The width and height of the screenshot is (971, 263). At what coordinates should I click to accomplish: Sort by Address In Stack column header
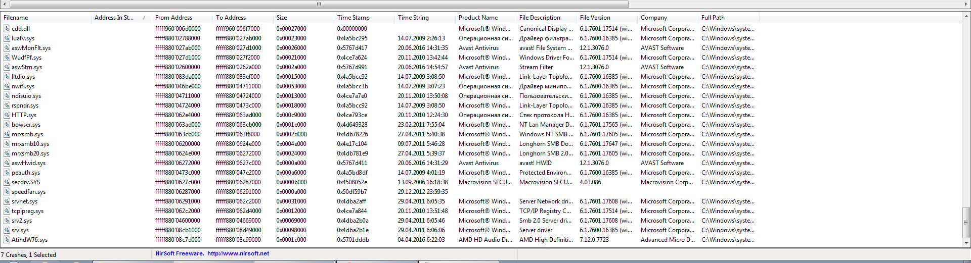point(121,18)
